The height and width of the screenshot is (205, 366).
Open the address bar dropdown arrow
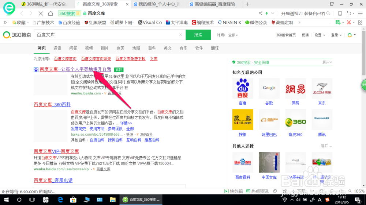click(x=272, y=13)
